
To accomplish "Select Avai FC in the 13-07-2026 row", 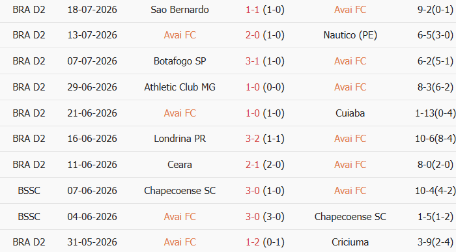I will coord(180,35).
